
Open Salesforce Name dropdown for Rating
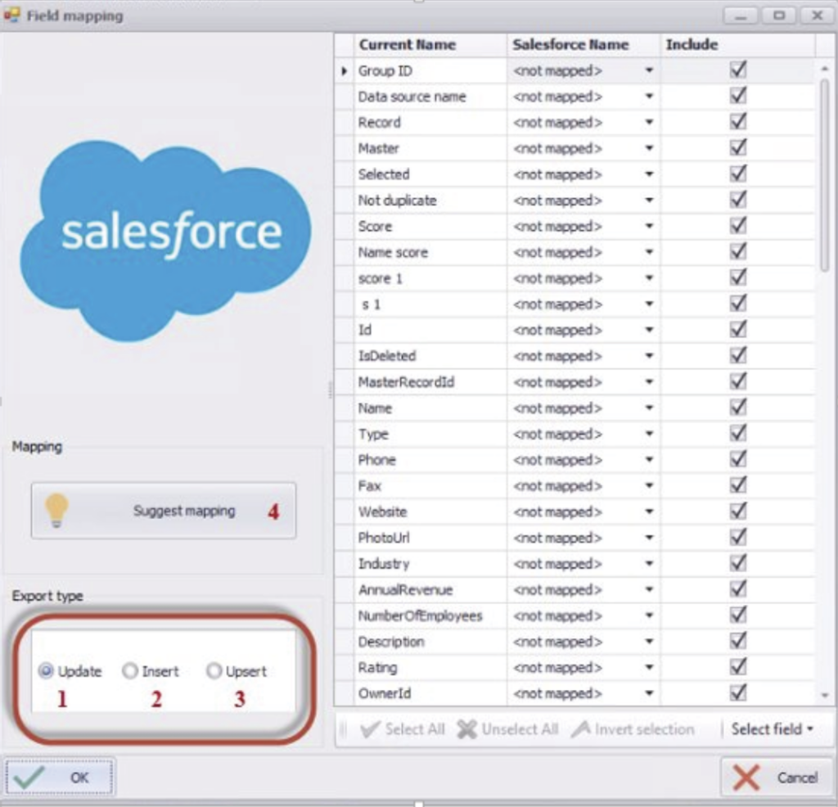pyautogui.click(x=649, y=667)
